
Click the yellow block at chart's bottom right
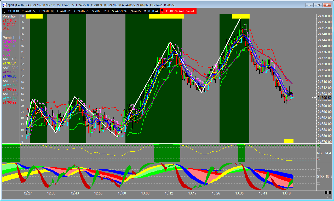[289, 141]
